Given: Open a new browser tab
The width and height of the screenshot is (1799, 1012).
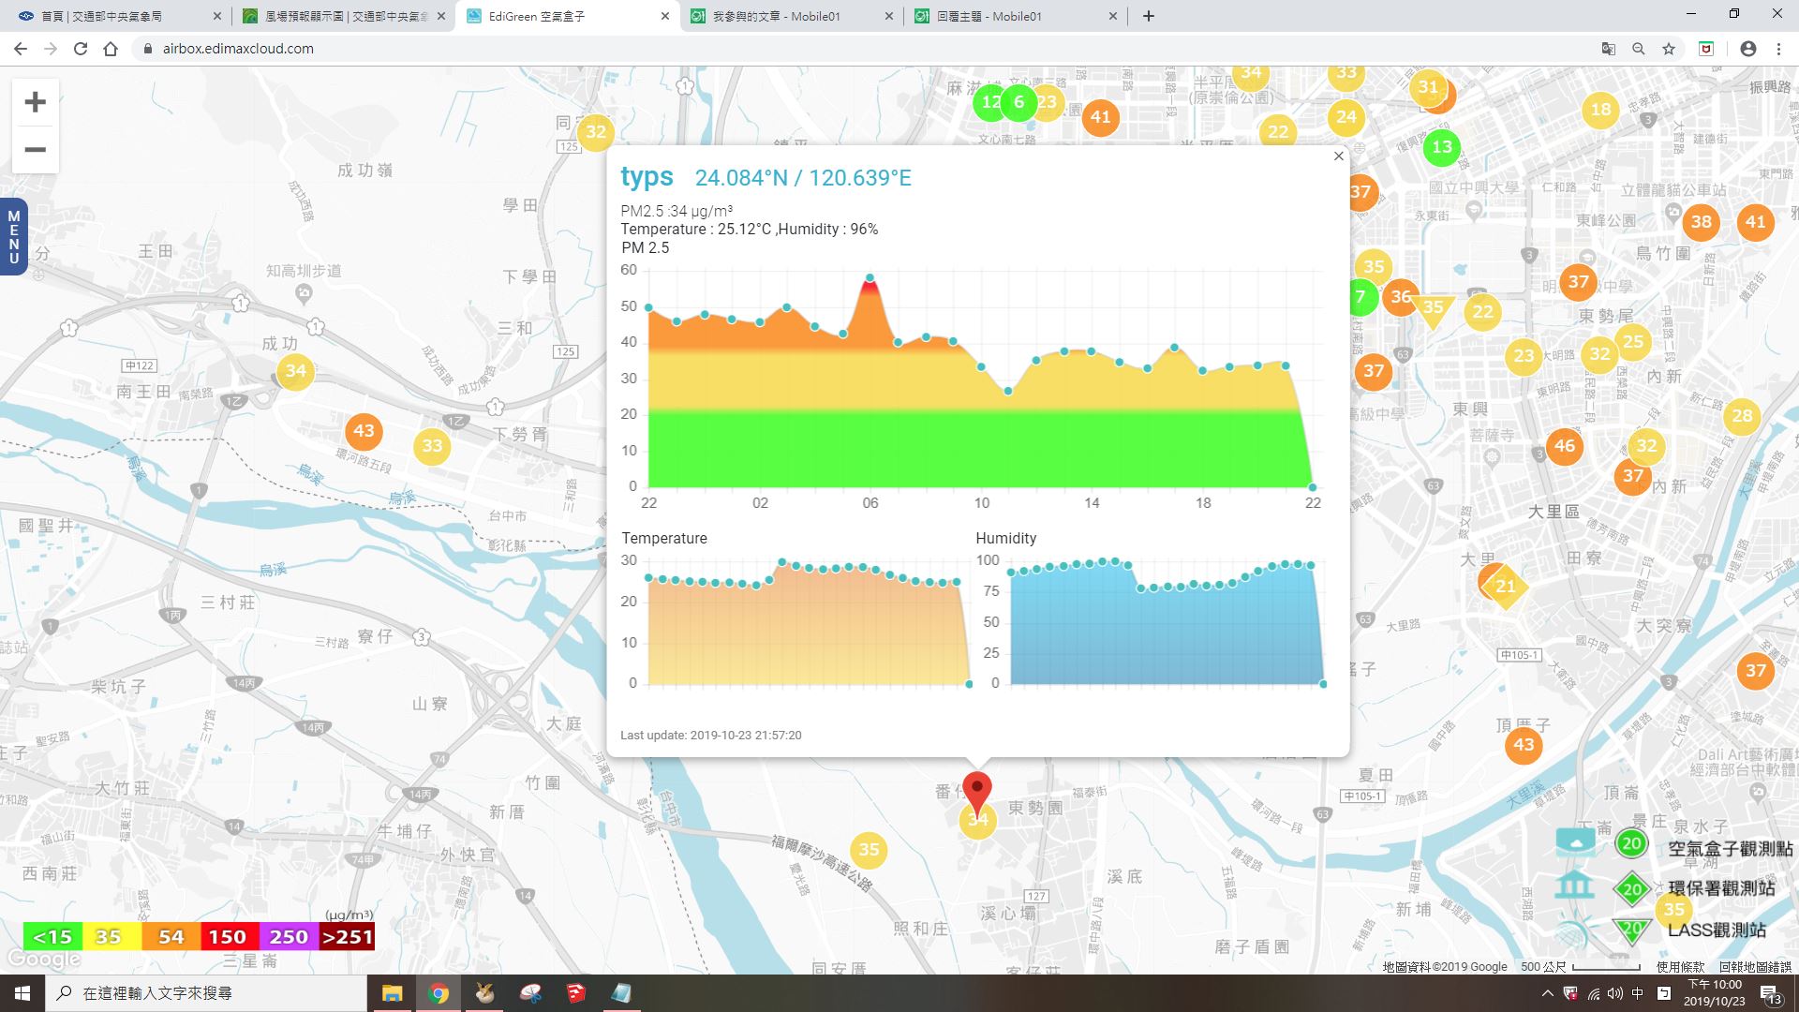Looking at the screenshot, I should click(x=1148, y=16).
